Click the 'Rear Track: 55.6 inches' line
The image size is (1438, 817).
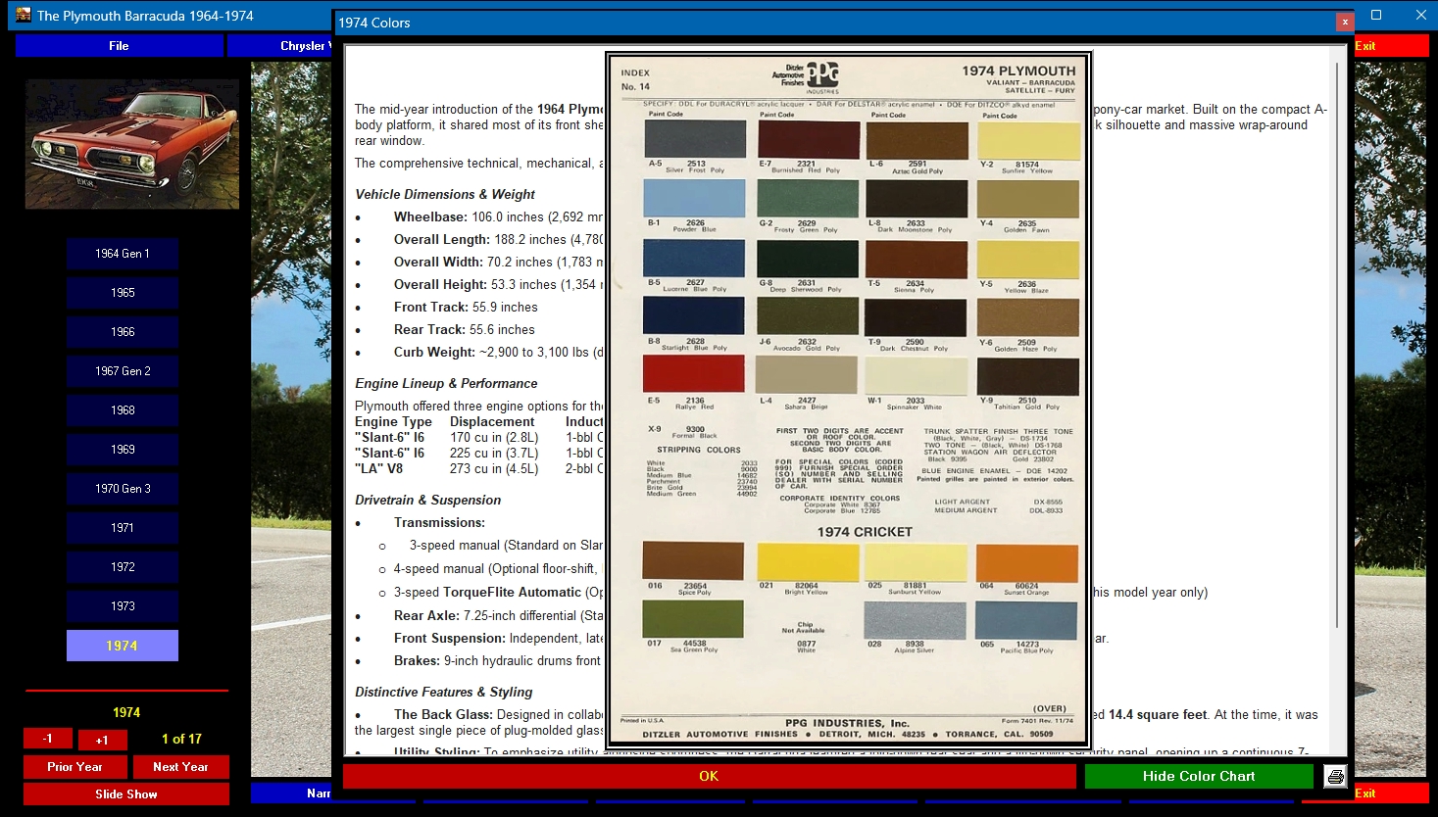(465, 329)
